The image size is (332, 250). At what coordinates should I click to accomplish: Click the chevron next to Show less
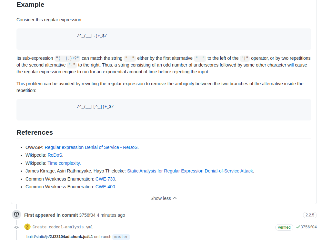175,198
